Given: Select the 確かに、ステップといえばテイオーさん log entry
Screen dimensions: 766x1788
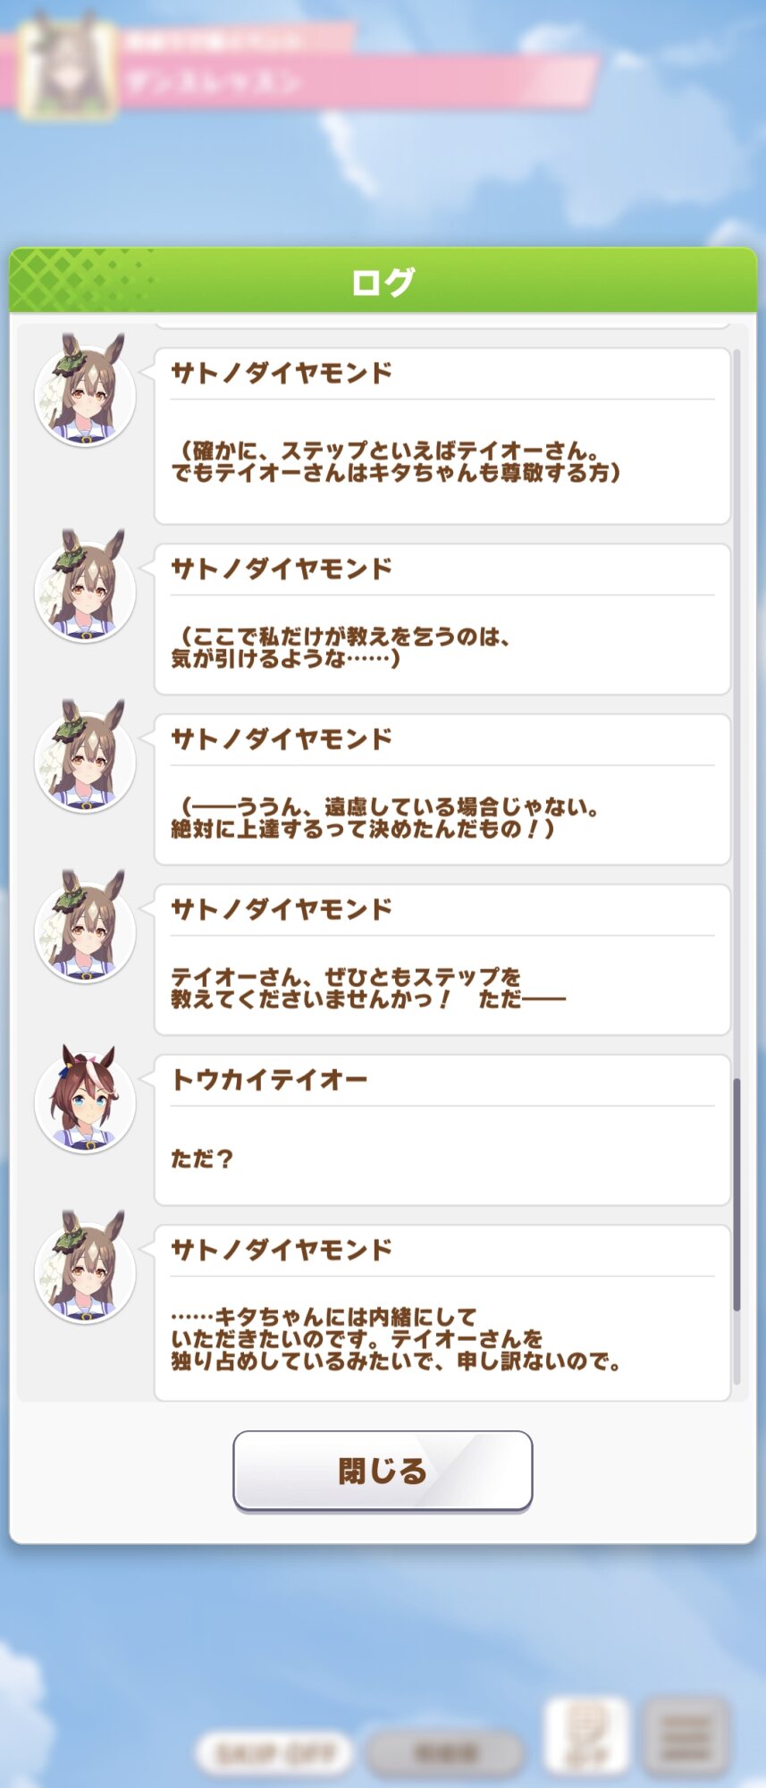Looking at the screenshot, I should coord(442,436).
